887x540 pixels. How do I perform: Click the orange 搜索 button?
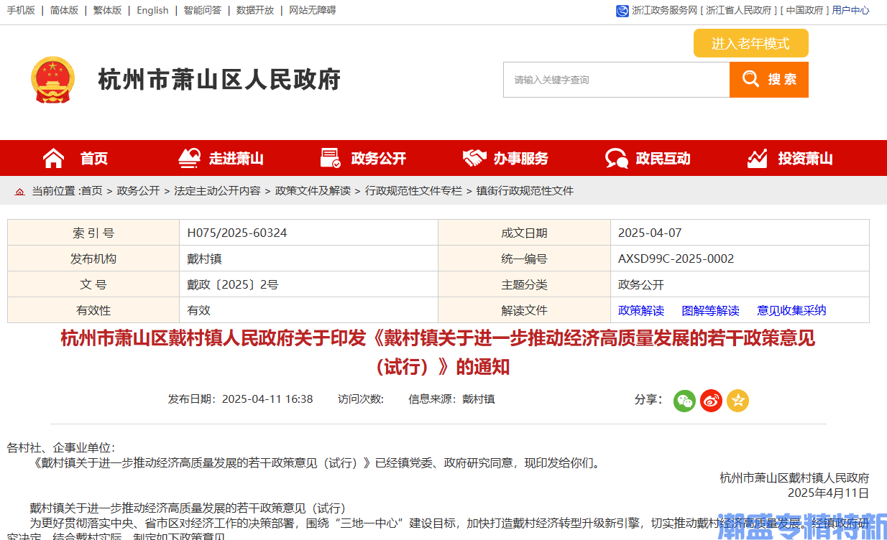click(769, 80)
